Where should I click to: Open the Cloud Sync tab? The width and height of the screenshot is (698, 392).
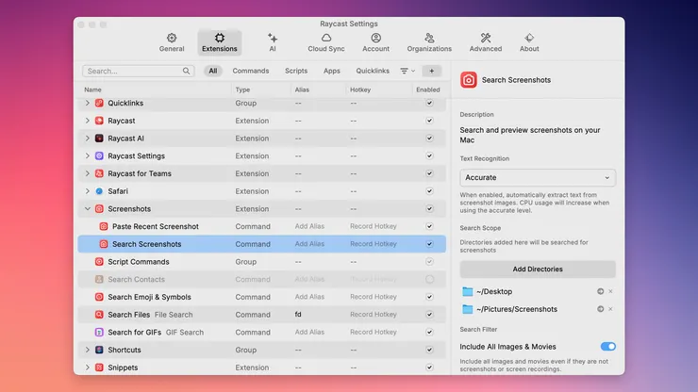click(x=325, y=42)
